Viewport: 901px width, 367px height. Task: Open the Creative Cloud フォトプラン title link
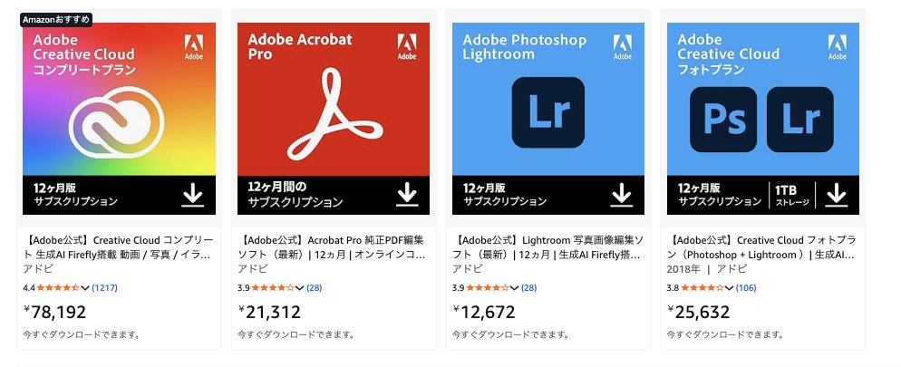[x=761, y=247]
